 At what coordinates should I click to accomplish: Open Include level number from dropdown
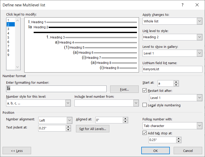click(x=136, y=103)
